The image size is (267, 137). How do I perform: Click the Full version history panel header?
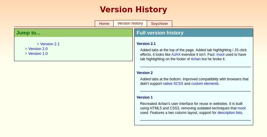coord(193,33)
